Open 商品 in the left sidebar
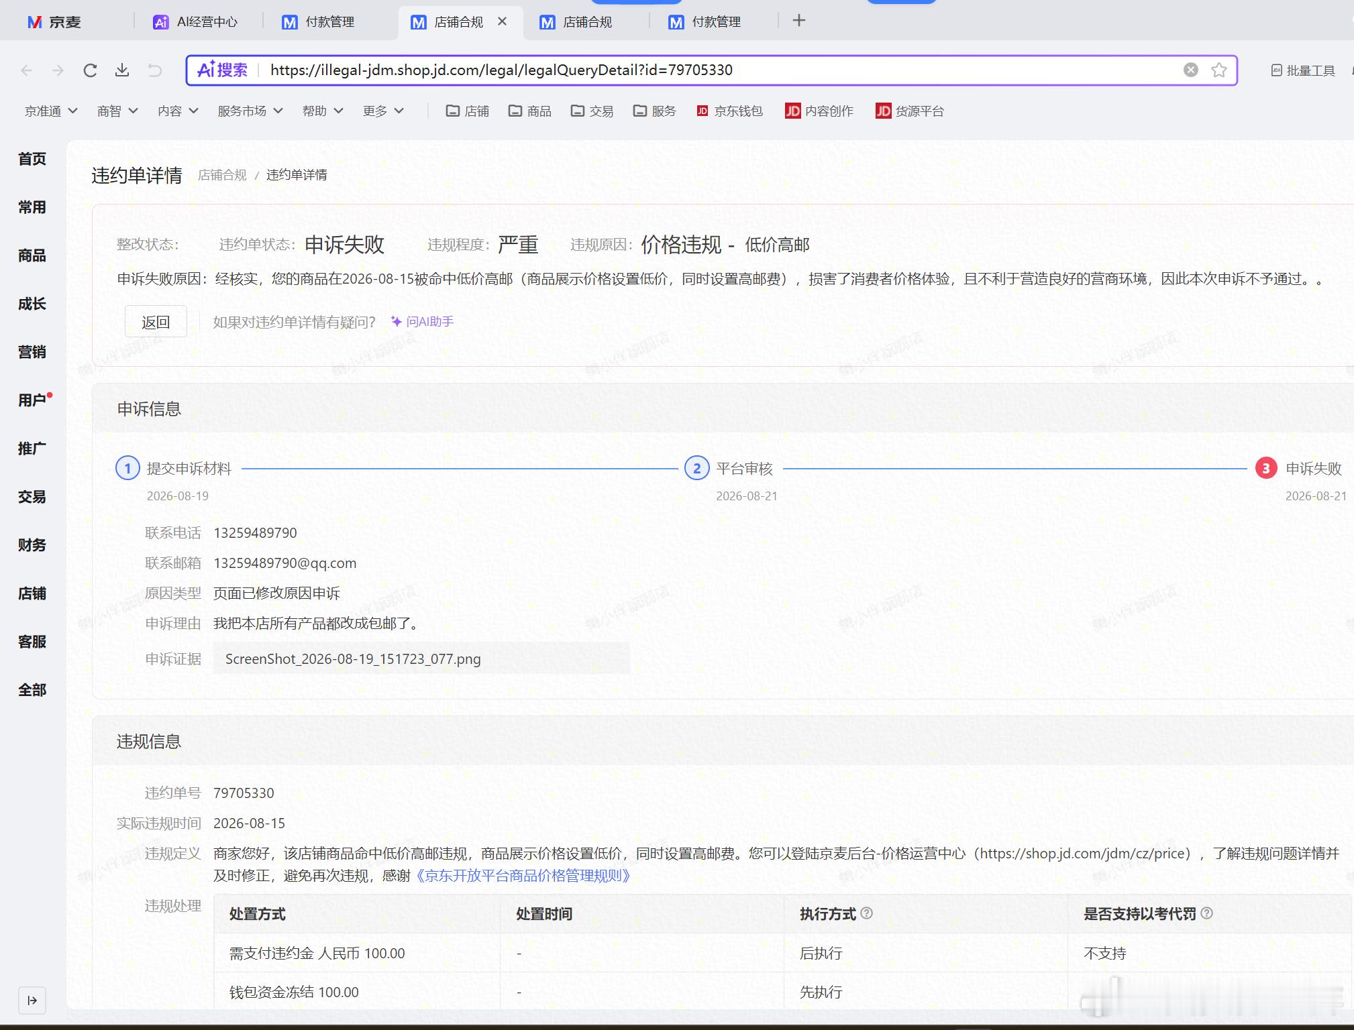 (32, 255)
